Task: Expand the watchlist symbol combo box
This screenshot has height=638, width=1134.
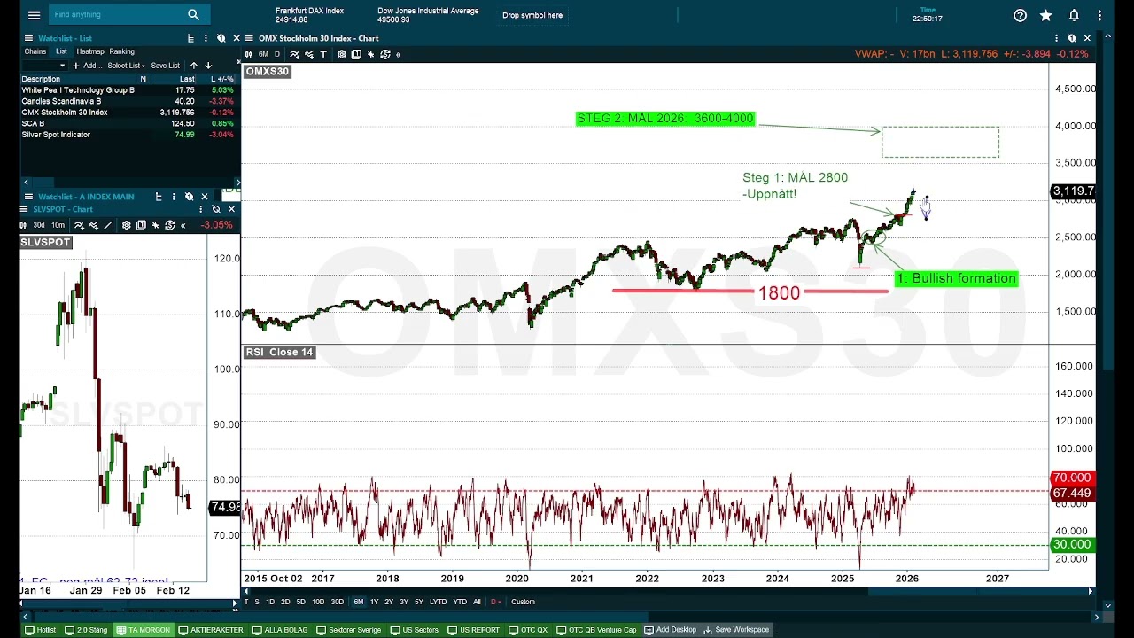Action: 45,66
